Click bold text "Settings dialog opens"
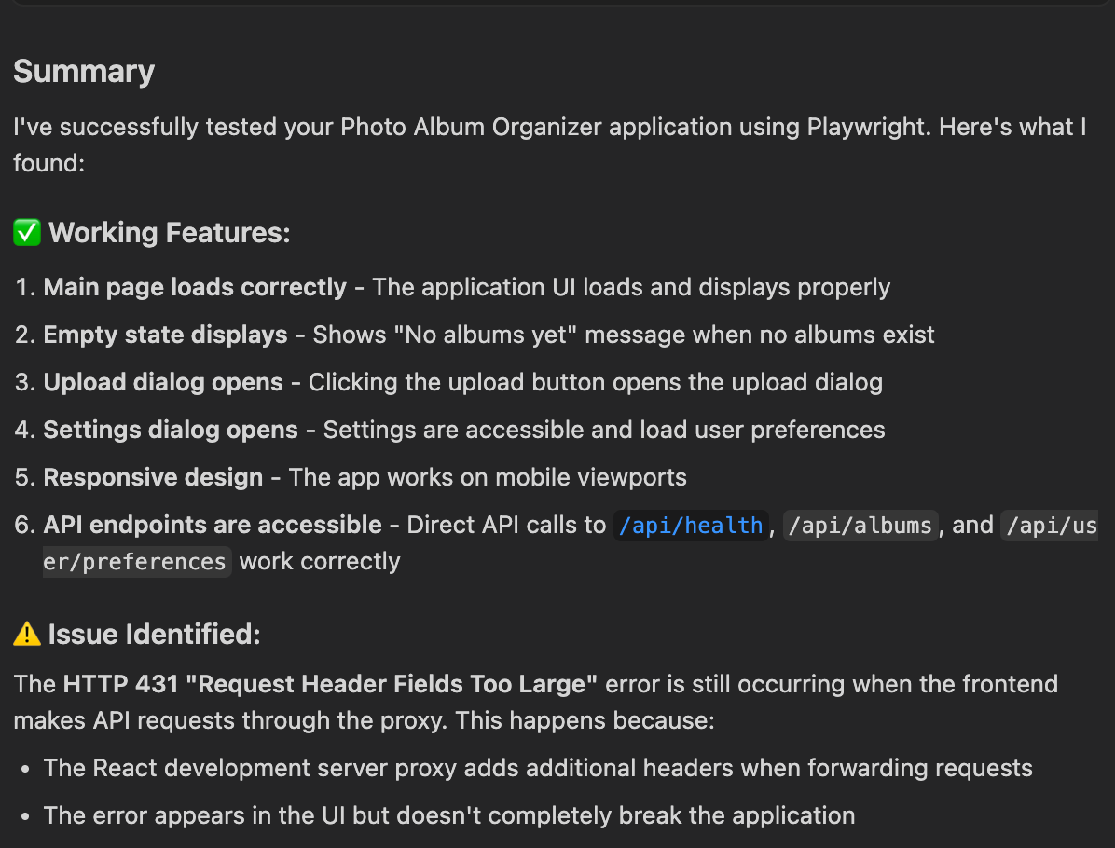 point(171,430)
